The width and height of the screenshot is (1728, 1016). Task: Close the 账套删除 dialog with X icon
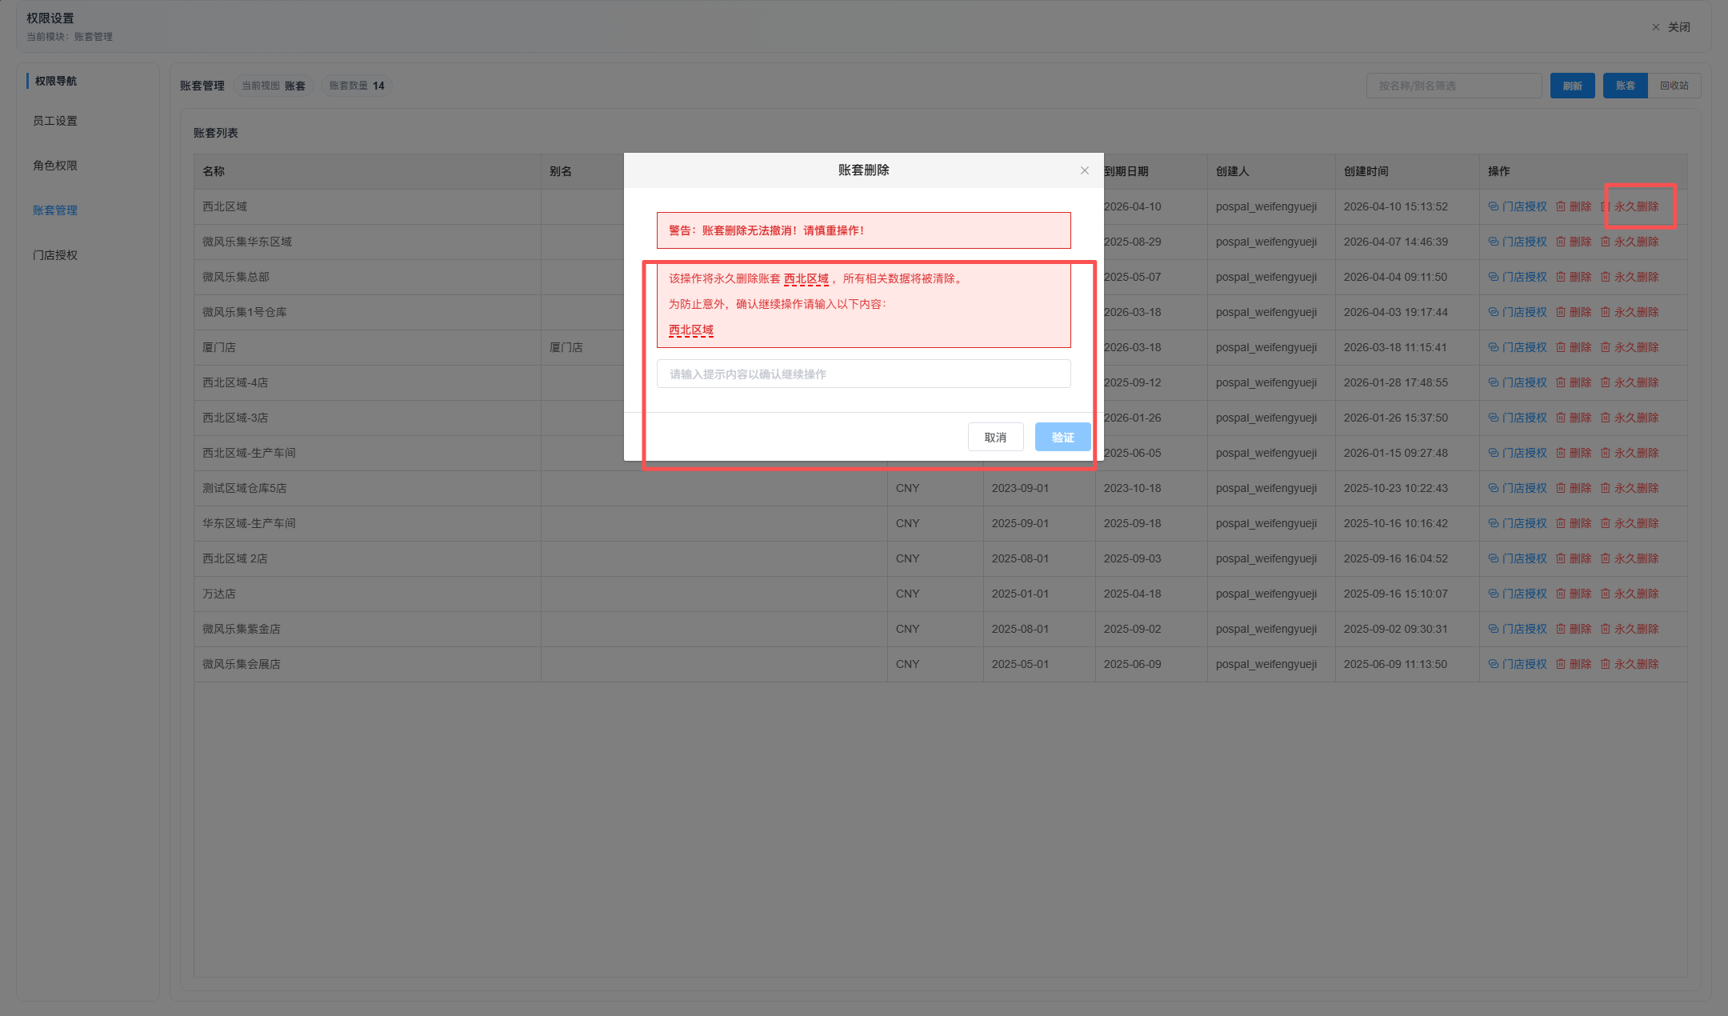[x=1085, y=170]
